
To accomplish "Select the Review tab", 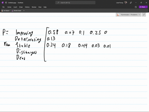I will 34,7.
